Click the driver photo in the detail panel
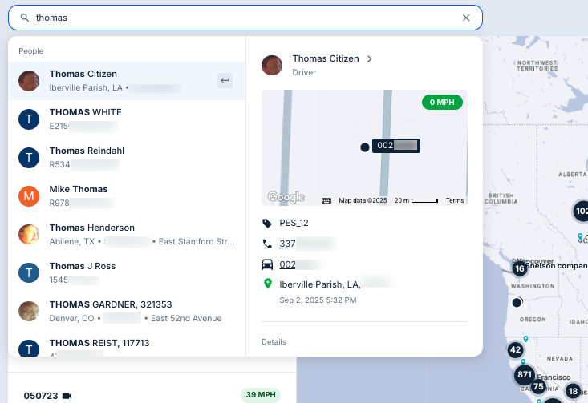 [x=272, y=65]
